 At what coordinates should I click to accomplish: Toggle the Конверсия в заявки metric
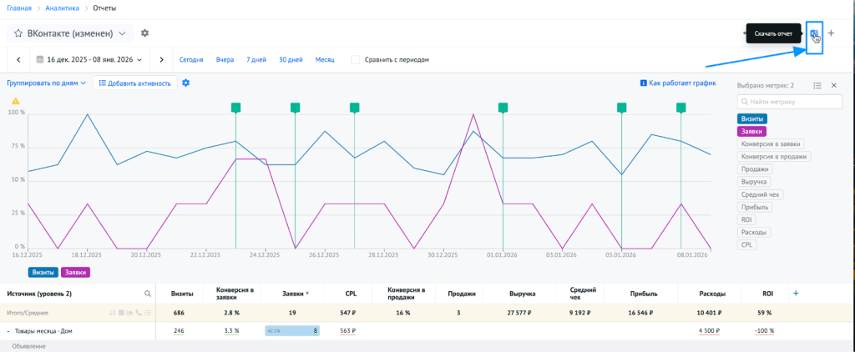772,143
